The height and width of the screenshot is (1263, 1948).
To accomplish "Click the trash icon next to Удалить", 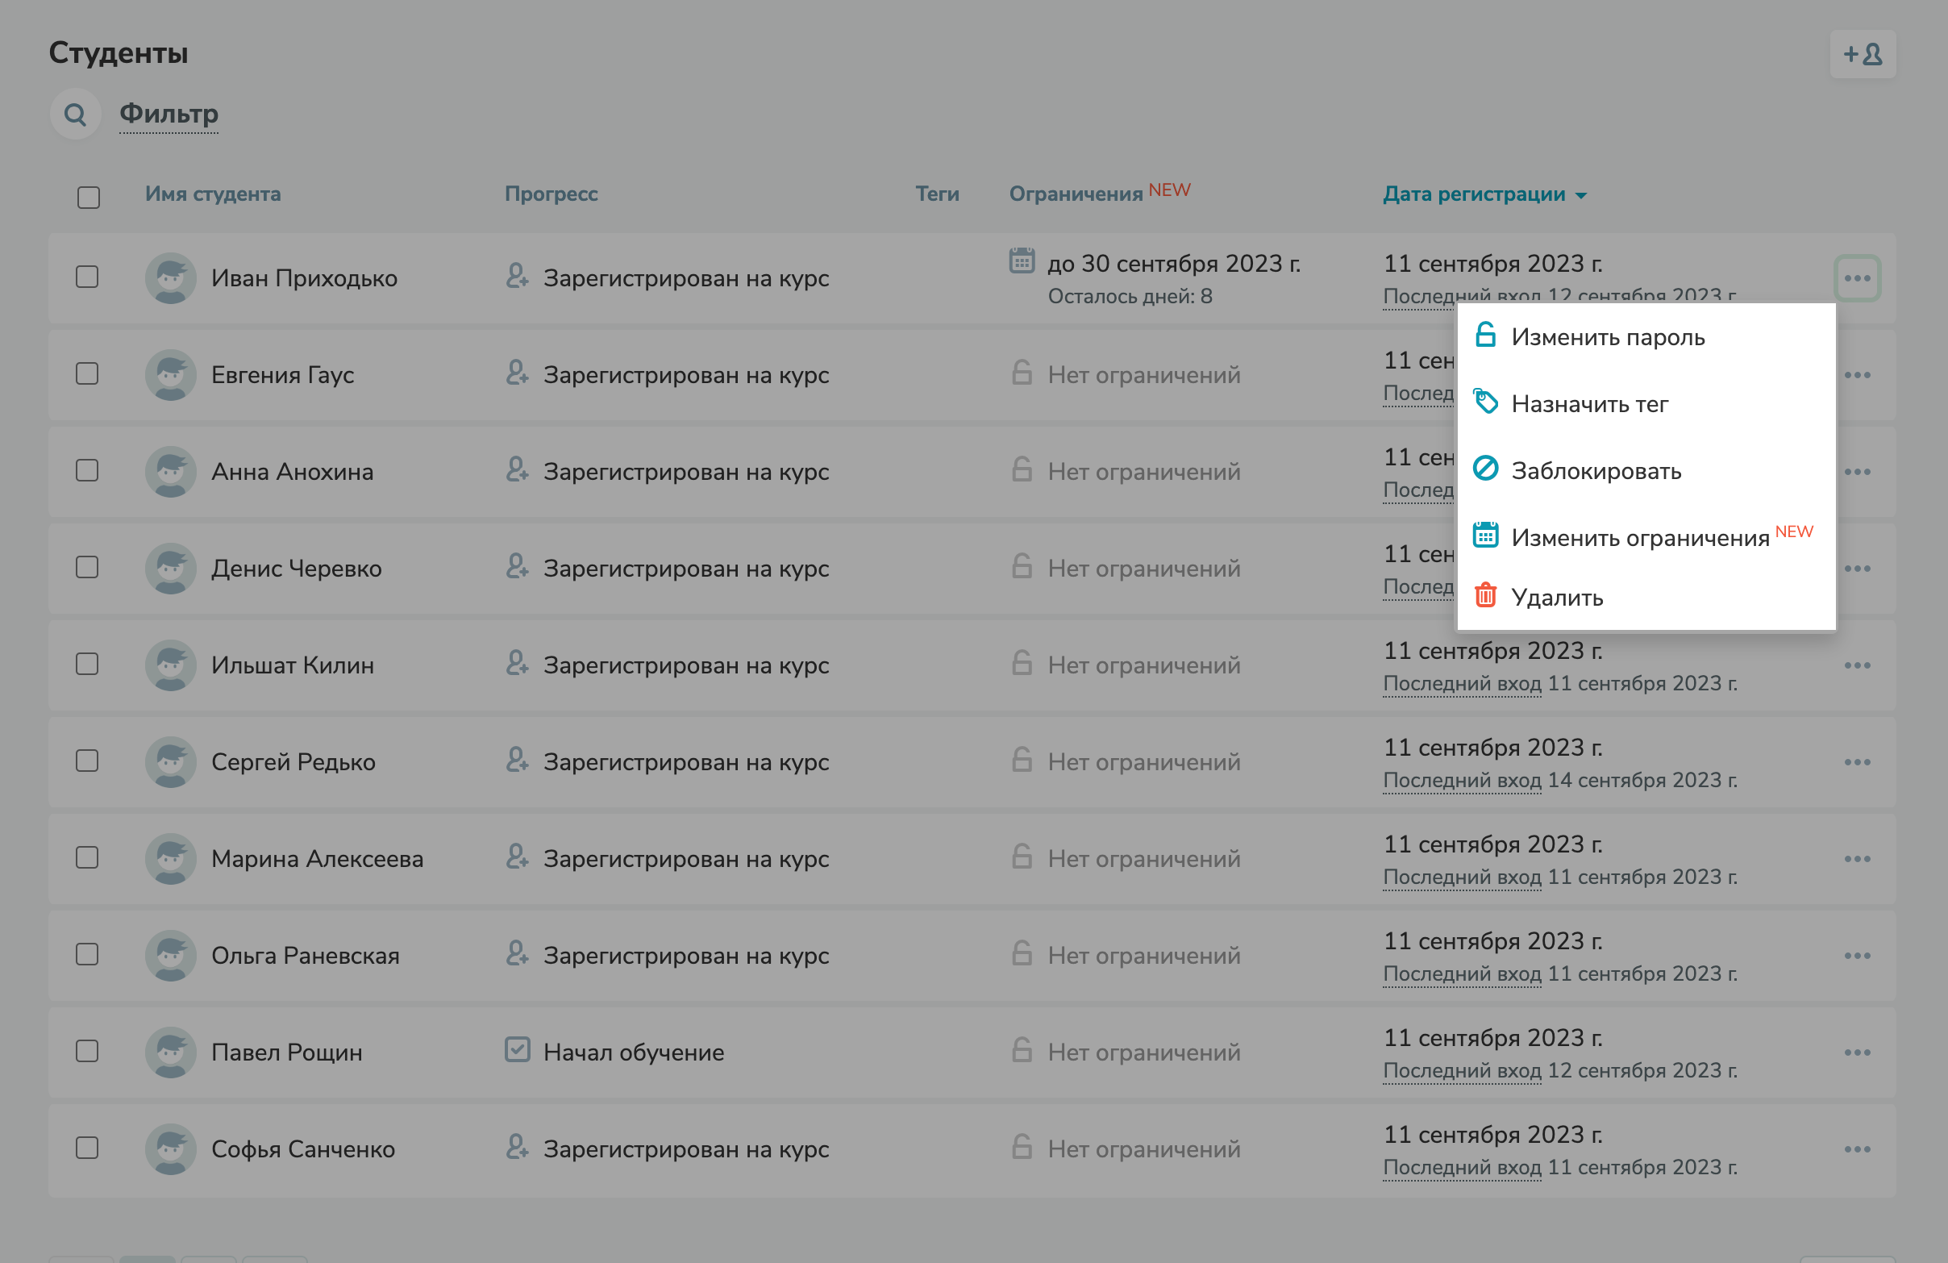I will click(1484, 595).
